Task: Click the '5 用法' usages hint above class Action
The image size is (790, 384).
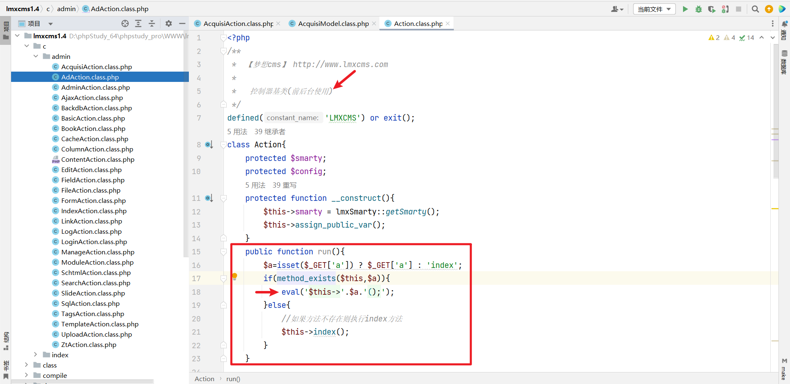Action: click(x=237, y=132)
